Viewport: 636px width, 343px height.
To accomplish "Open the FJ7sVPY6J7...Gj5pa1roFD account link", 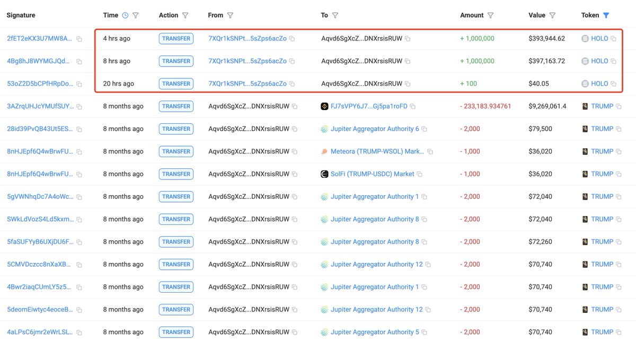I will [x=369, y=106].
